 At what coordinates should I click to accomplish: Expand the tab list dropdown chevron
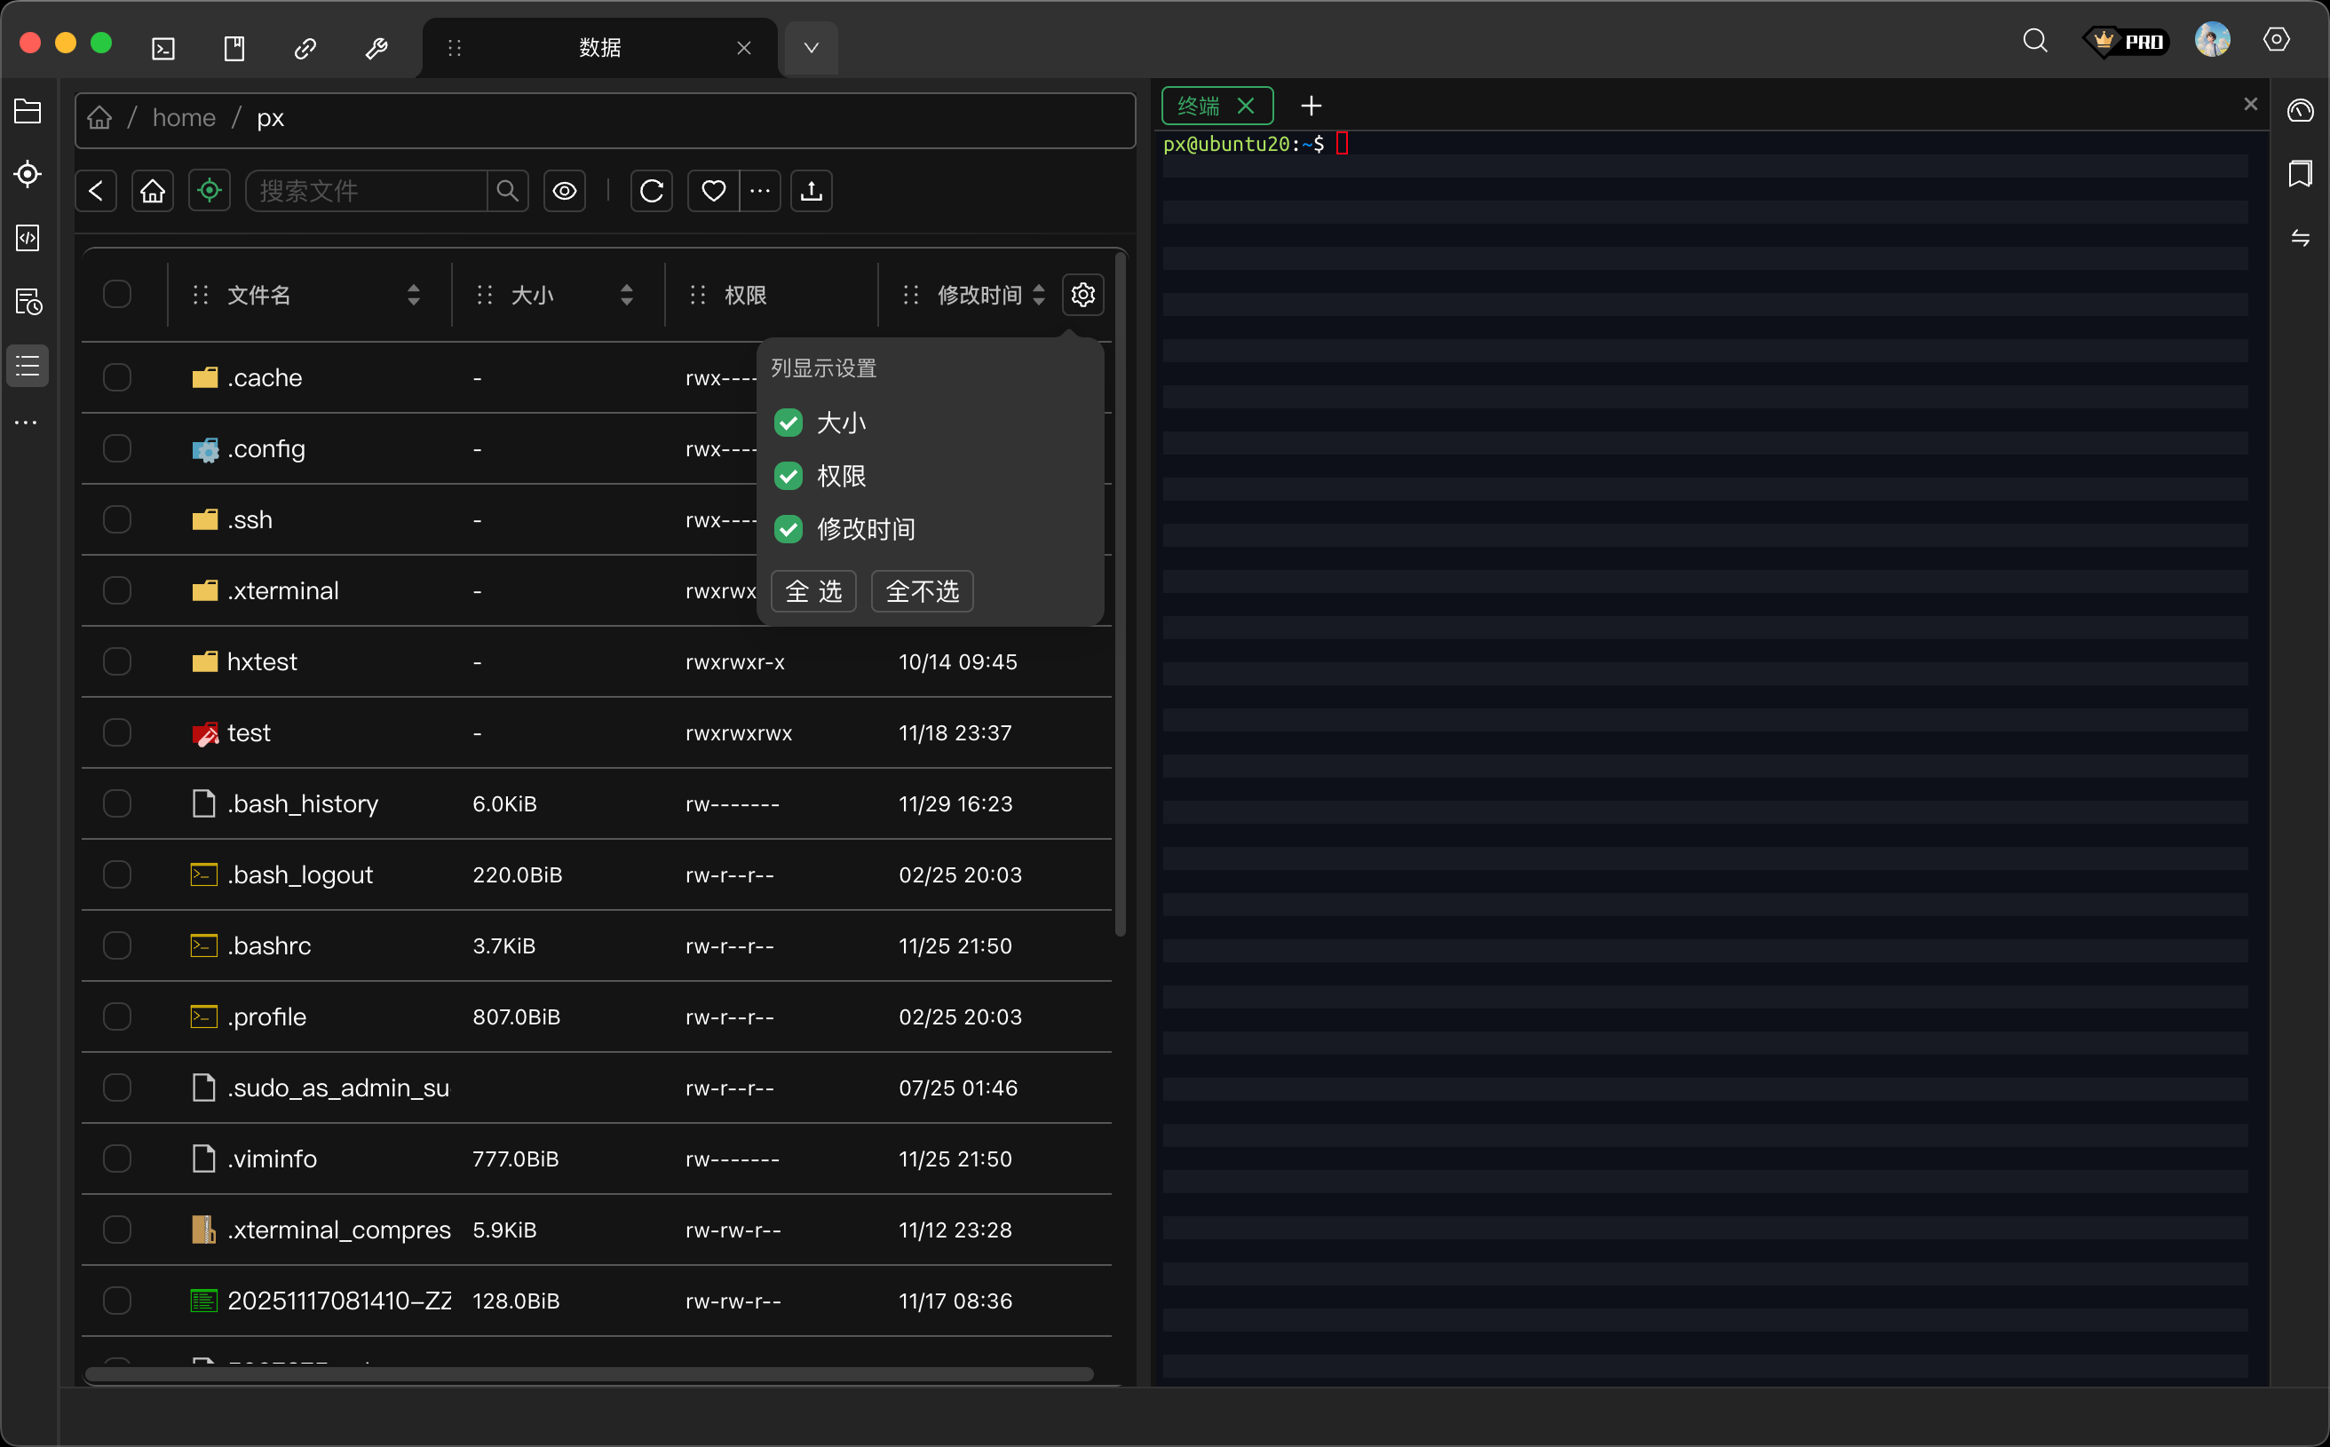pos(811,49)
